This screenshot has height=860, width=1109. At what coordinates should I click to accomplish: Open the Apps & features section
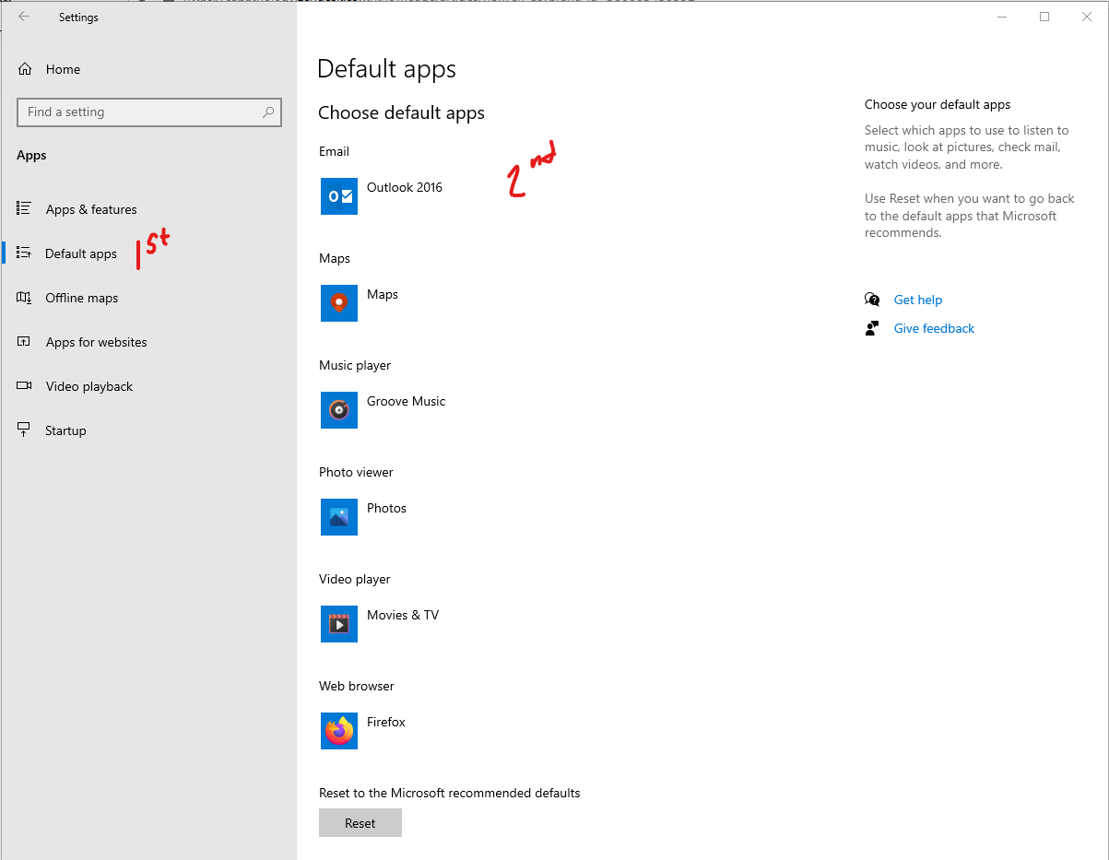click(x=91, y=209)
